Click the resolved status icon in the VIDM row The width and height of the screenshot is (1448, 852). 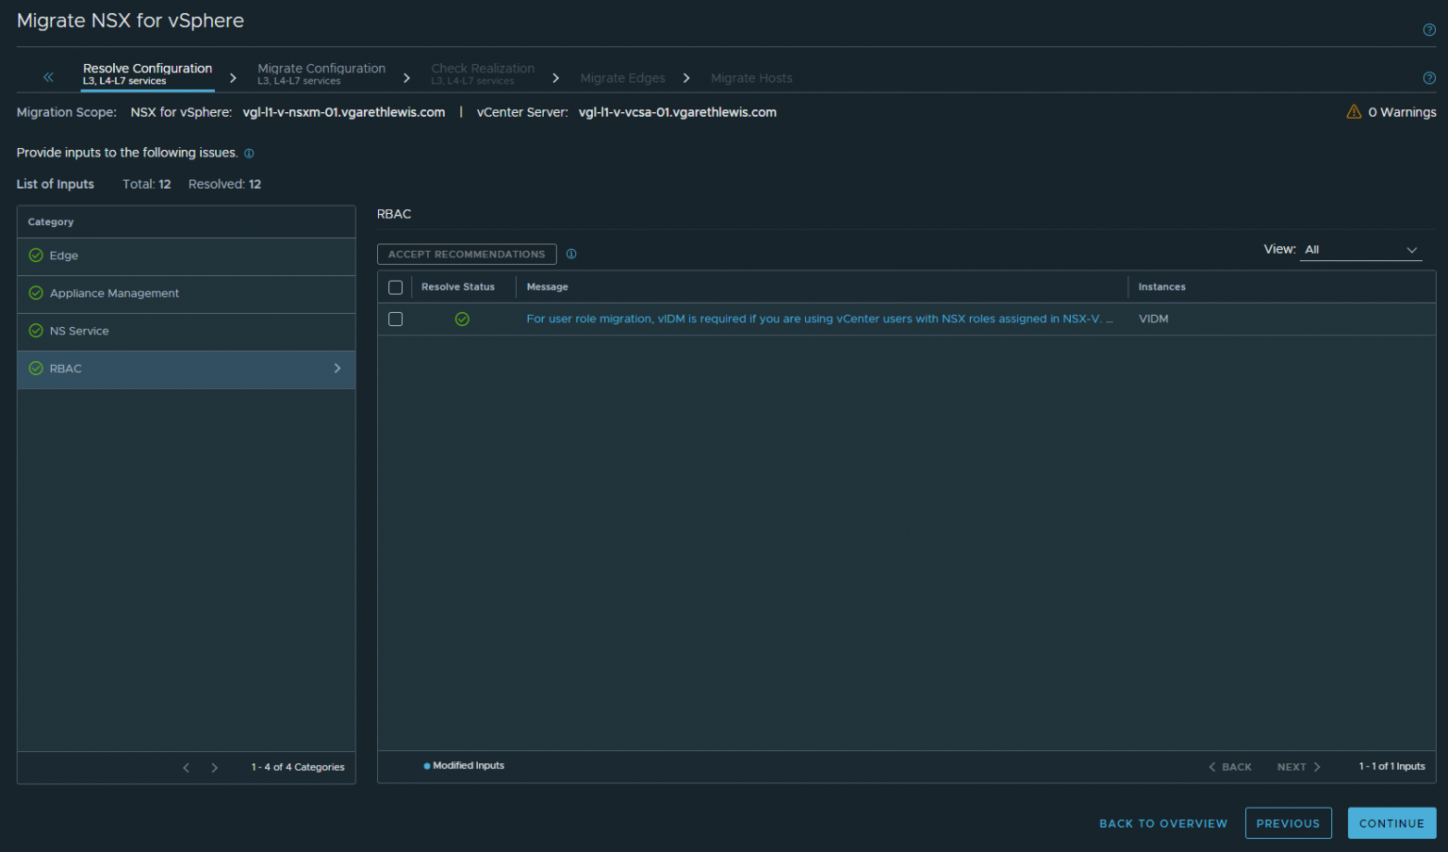click(462, 319)
